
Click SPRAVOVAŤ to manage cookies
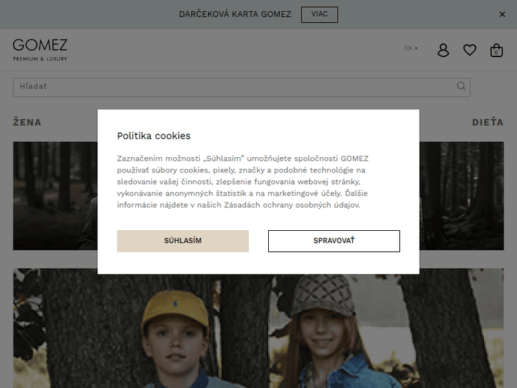point(334,241)
